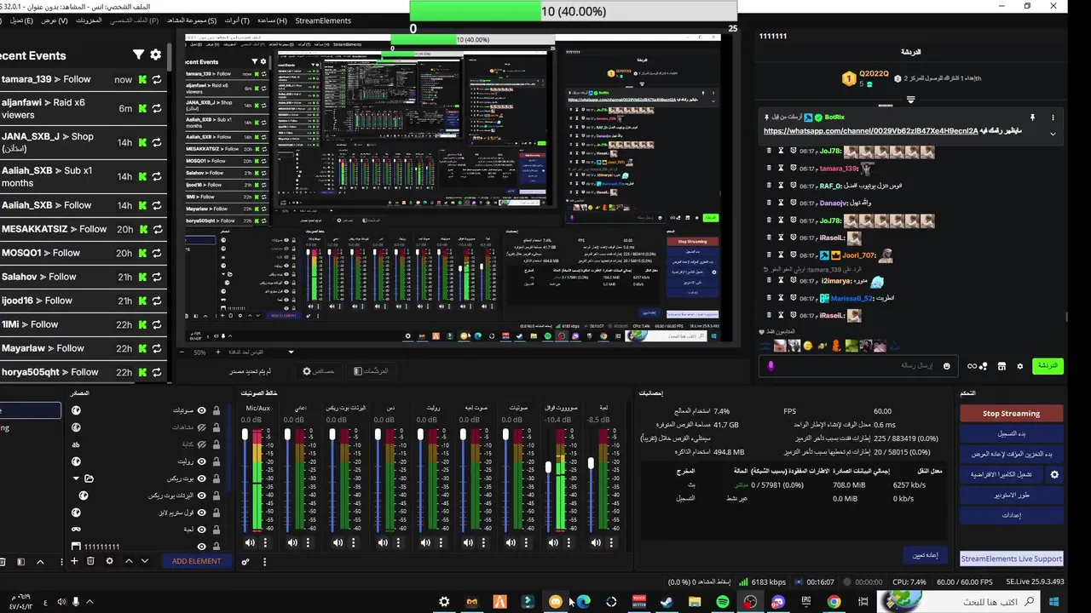Click ADD ELEMENT button
Image resolution: width=1091 pixels, height=613 pixels.
(196, 561)
